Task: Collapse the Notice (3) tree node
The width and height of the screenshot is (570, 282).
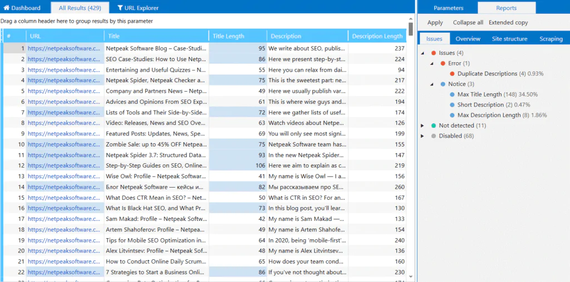Action: (432, 84)
